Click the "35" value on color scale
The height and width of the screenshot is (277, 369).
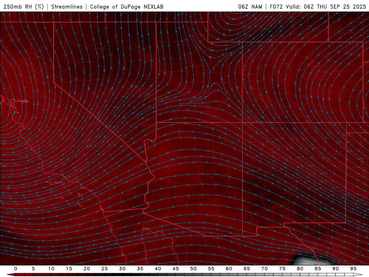coord(140,269)
